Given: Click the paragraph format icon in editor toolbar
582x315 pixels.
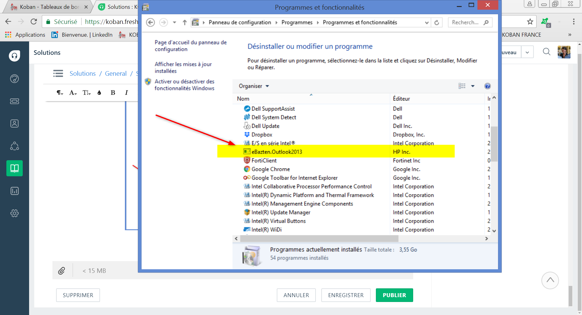Looking at the screenshot, I should point(60,93).
